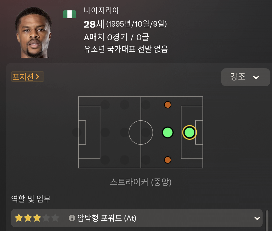Viewport: 272px width, 231px height.
Task: Click the 스트라이커 (중앙) label
Action: (141, 183)
